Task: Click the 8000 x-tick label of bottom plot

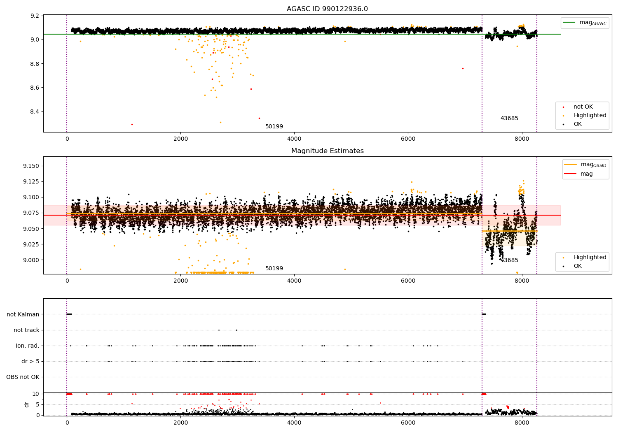Action: [x=522, y=423]
